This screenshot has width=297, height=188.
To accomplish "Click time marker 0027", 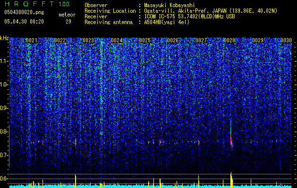I will click(201, 40).
